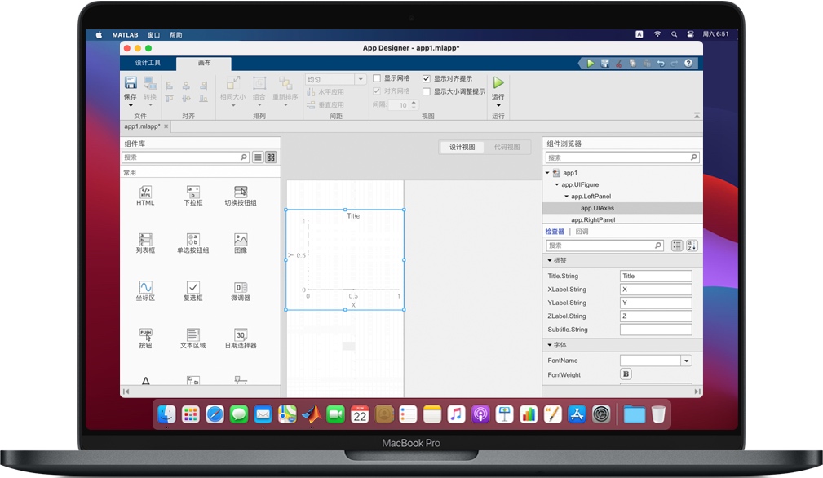This screenshot has width=823, height=478.
Task: Run the app using the 运行 icon
Action: [x=498, y=84]
